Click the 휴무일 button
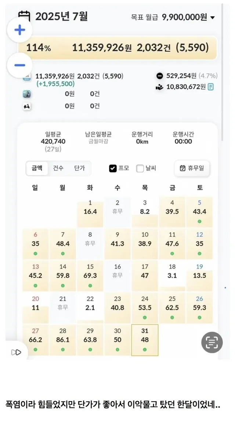This screenshot has width=235, height=429. point(192,169)
